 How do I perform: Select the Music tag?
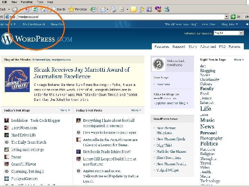pos(207,120)
